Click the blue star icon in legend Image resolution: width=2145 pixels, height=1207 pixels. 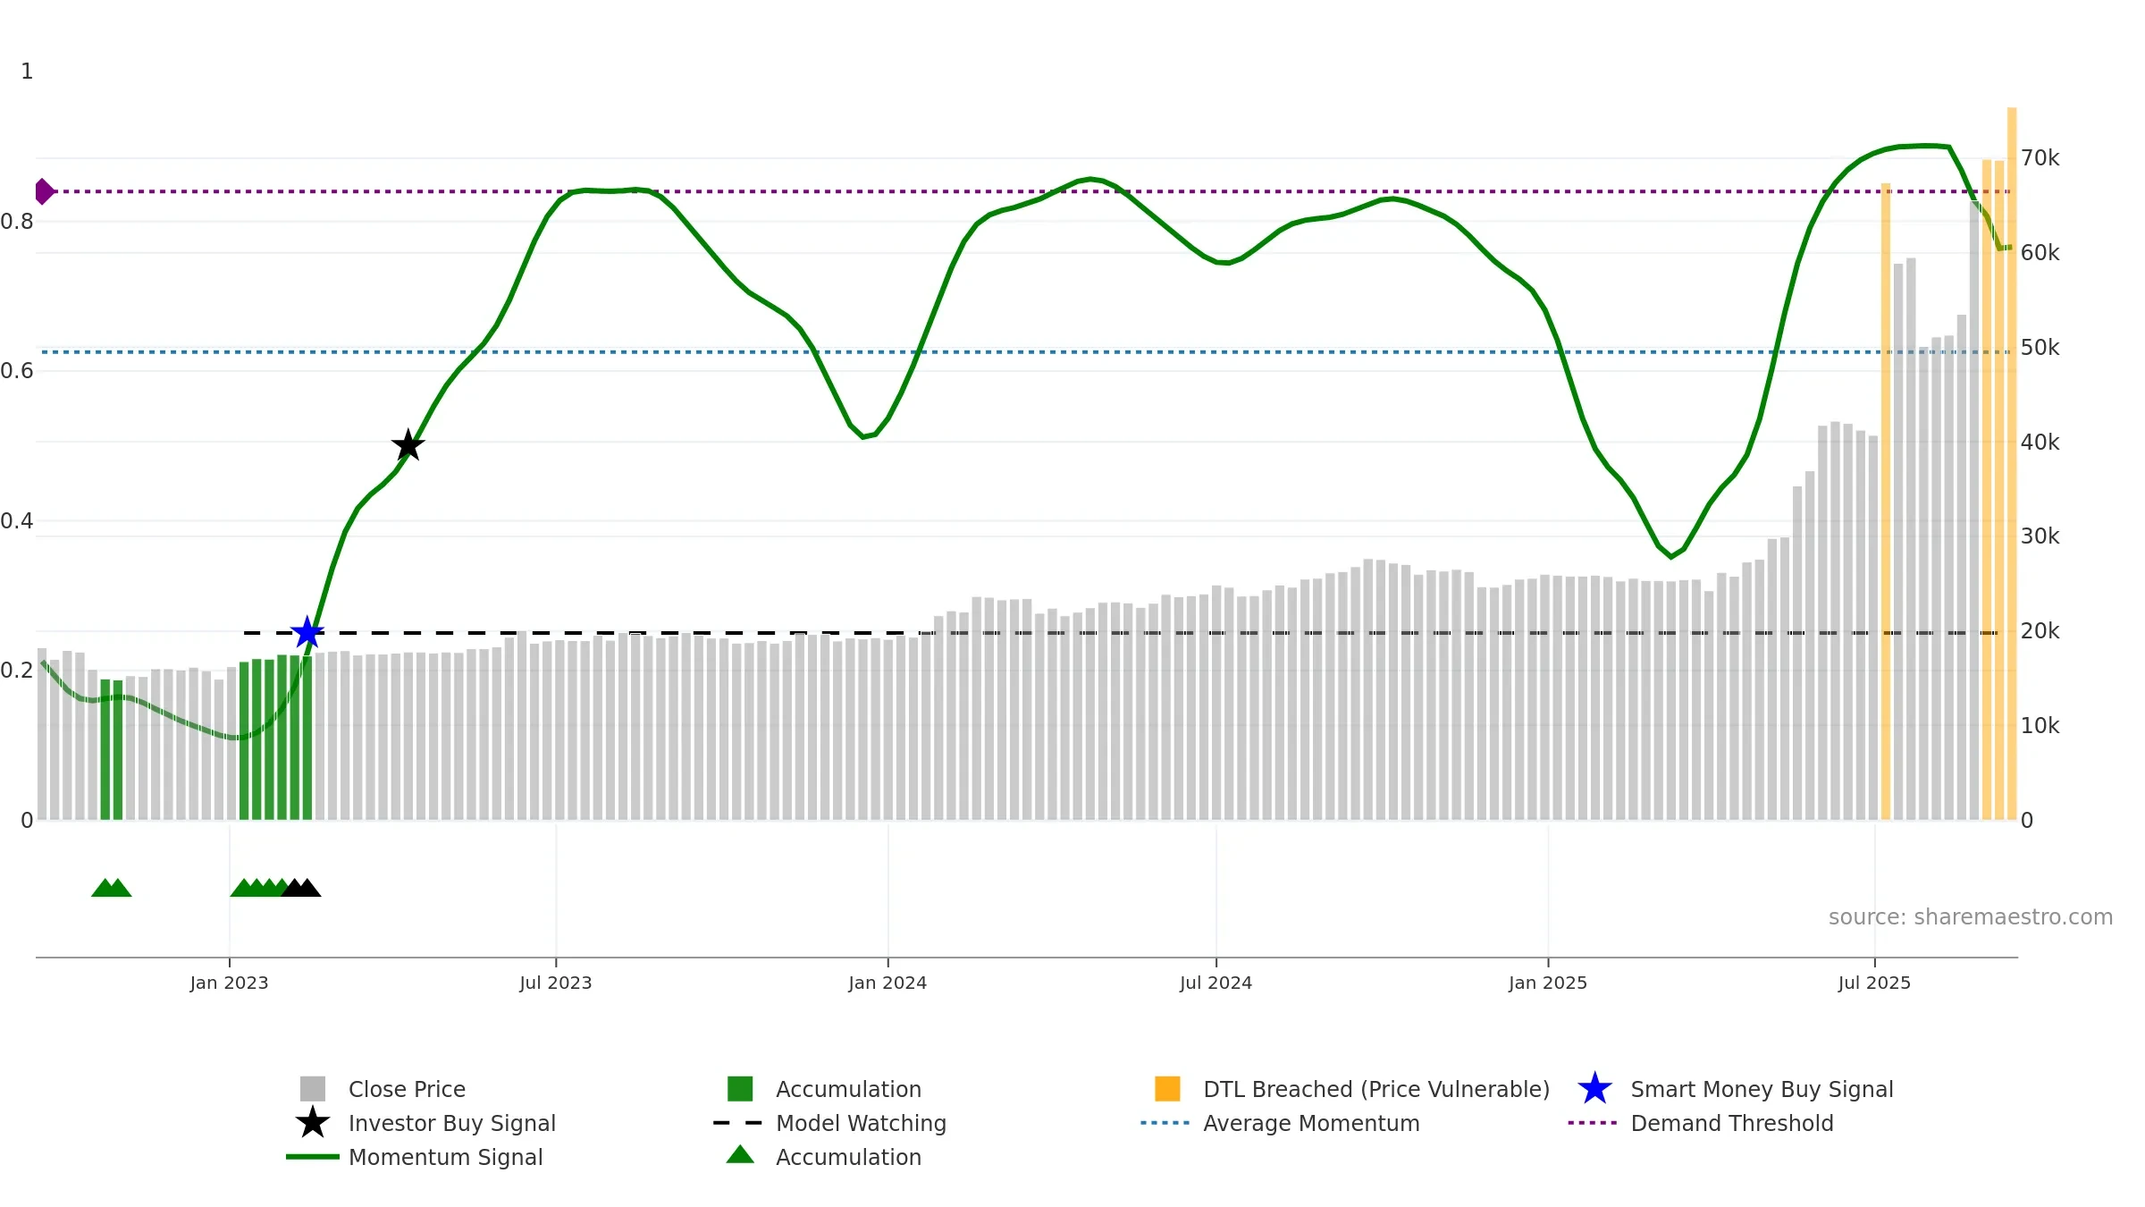[1594, 1089]
